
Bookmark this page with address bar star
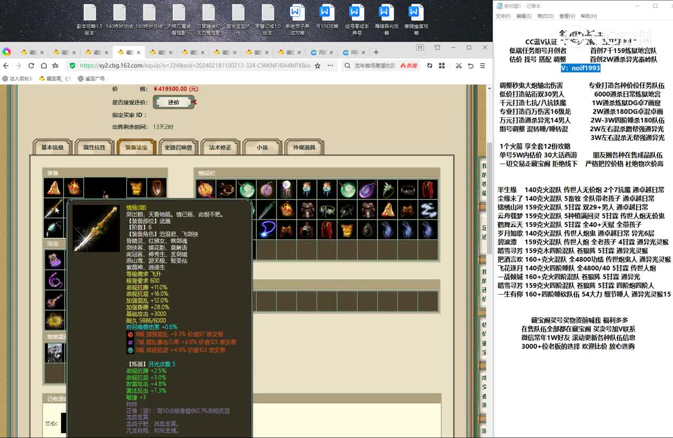coord(318,66)
